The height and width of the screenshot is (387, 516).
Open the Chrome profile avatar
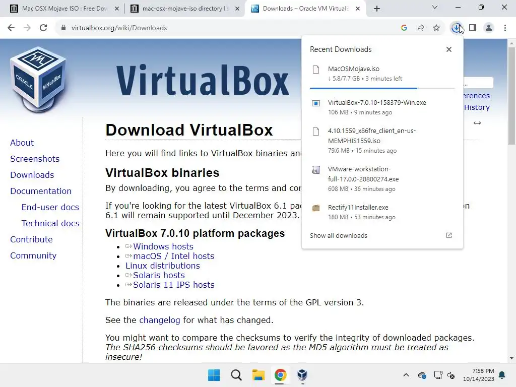(489, 28)
